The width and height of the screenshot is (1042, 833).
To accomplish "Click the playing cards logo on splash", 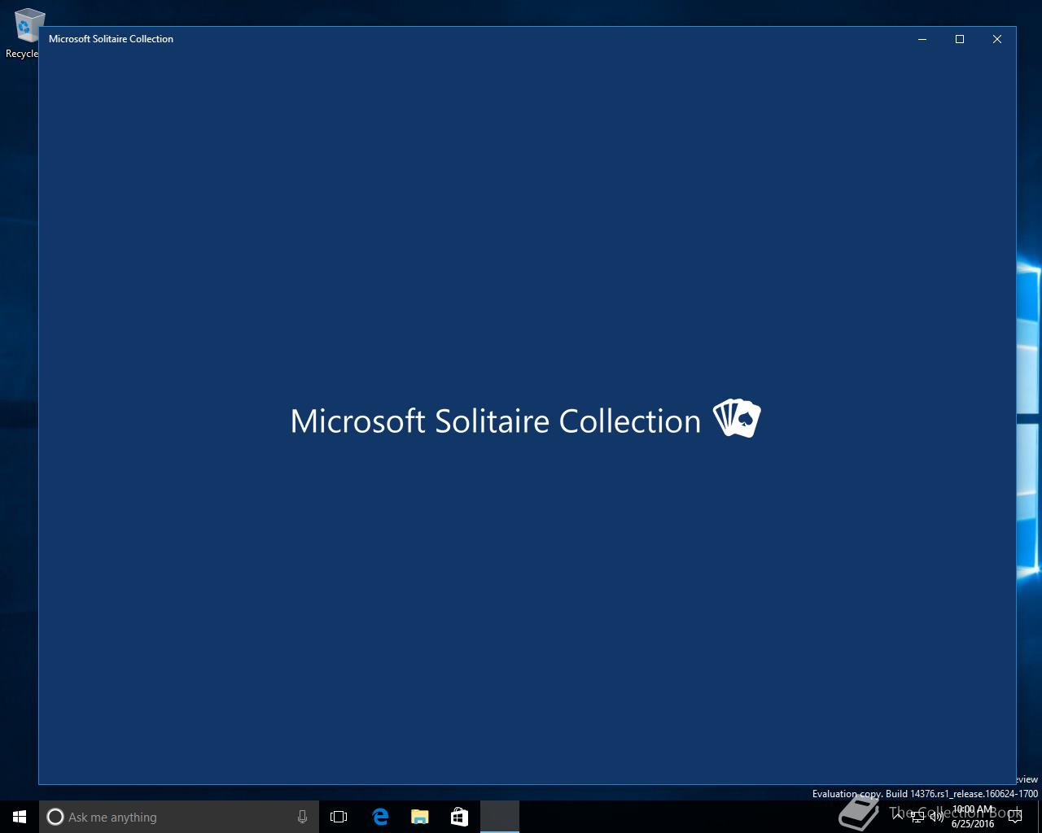I will [737, 418].
